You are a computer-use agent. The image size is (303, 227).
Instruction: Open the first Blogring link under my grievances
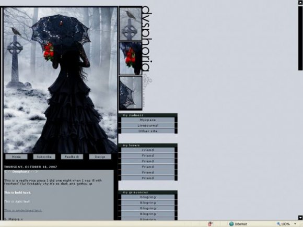[148, 197]
